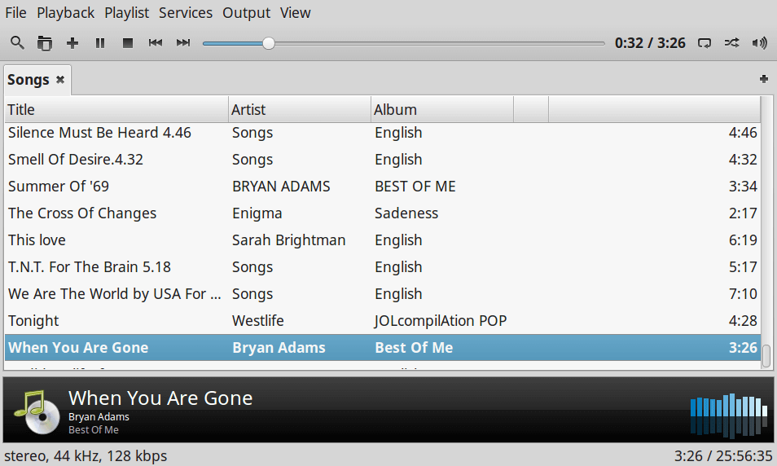Screen dimensions: 777x466
Task: Select the song Summer Of '69
Action: [x=59, y=187]
